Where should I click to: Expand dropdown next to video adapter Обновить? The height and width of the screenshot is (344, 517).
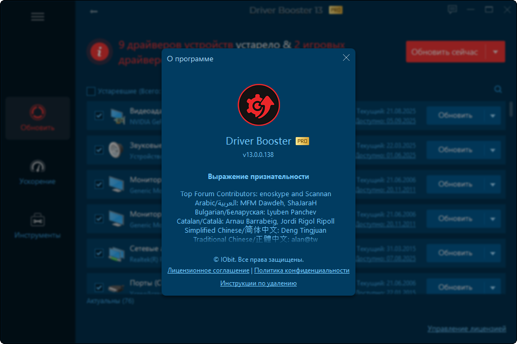pyautogui.click(x=493, y=116)
